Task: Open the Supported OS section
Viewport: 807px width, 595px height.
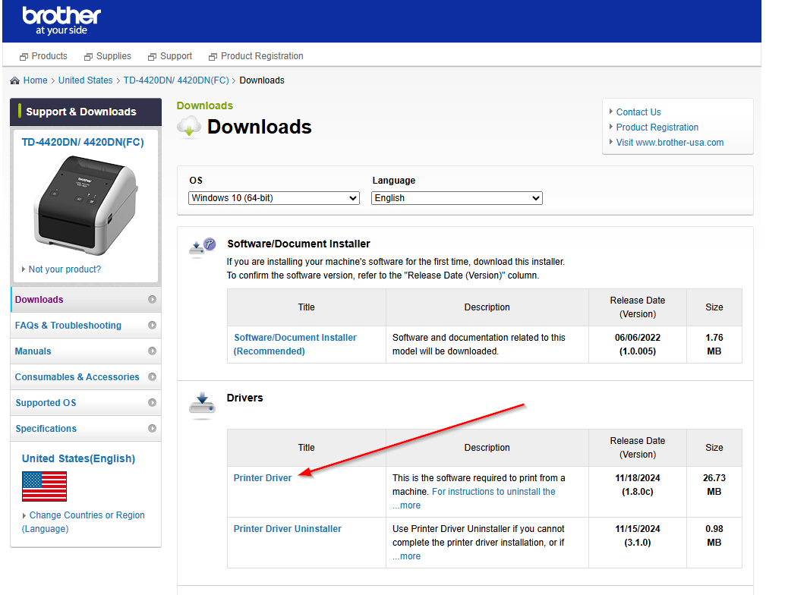Action: point(86,402)
